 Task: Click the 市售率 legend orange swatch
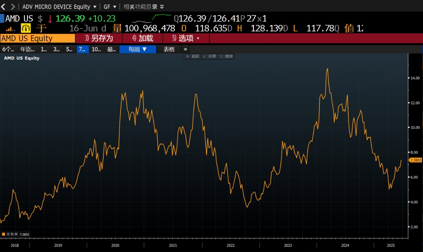point(4,234)
